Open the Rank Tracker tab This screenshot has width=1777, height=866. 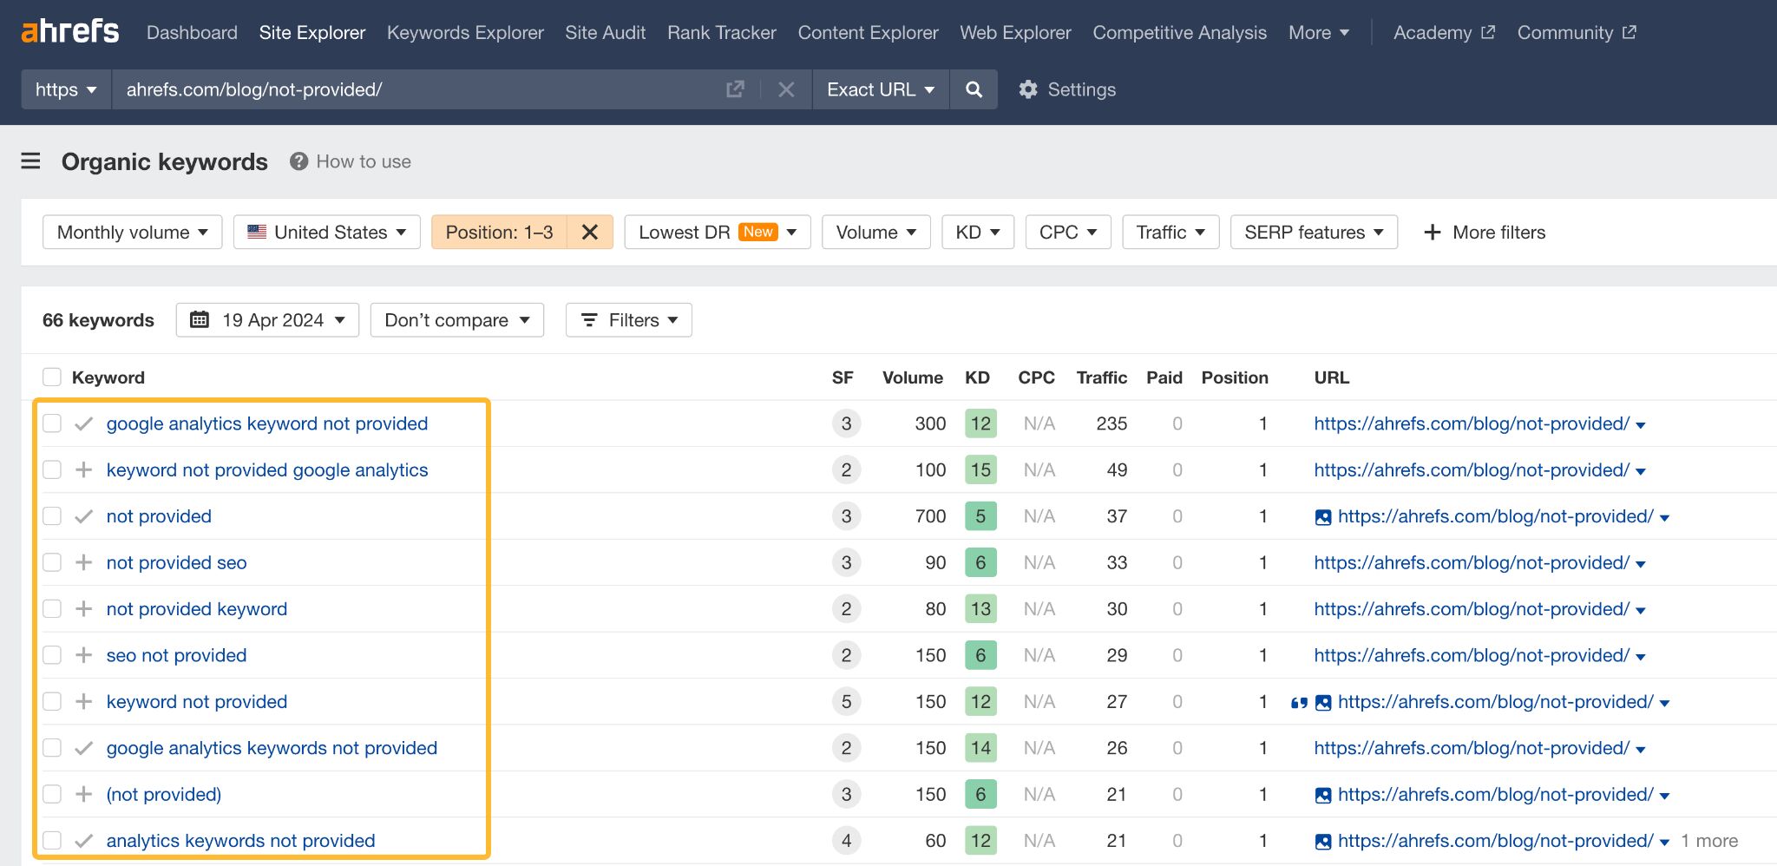click(x=721, y=32)
